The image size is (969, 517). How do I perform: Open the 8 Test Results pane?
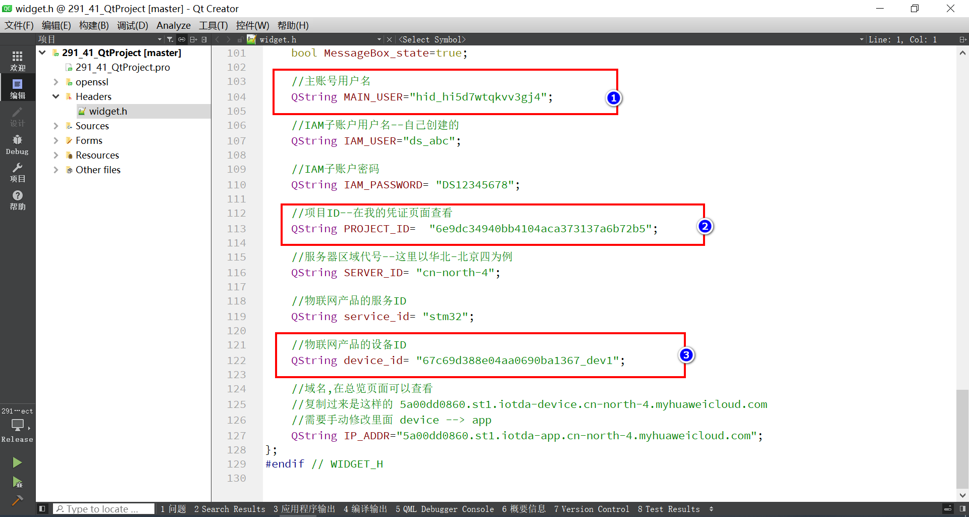click(669, 509)
